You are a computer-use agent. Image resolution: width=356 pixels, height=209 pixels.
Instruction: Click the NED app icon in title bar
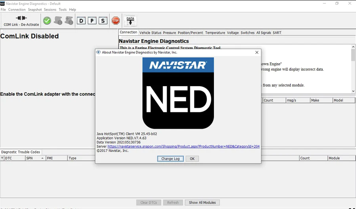pos(2,4)
